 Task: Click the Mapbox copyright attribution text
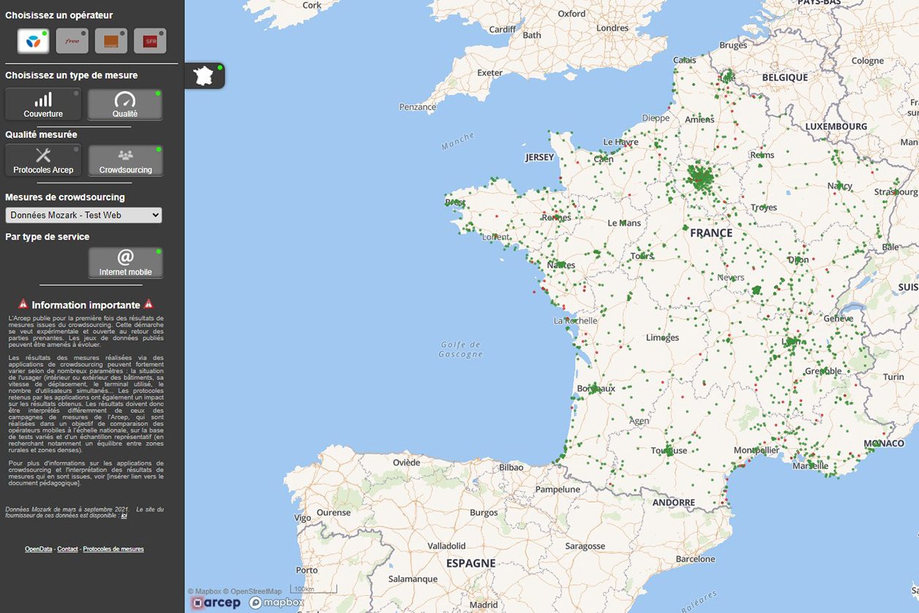click(207, 591)
